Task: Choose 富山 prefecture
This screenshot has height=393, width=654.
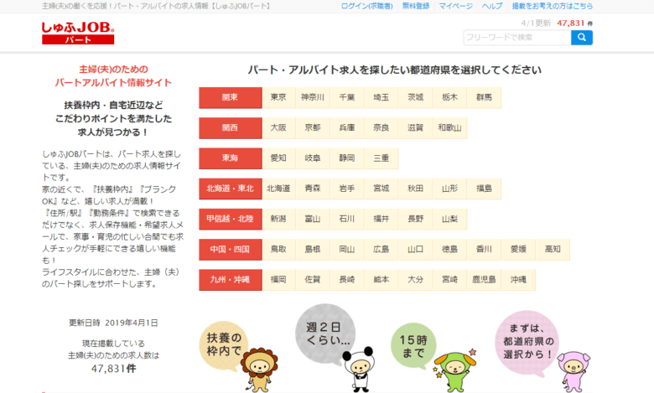Action: point(313,220)
